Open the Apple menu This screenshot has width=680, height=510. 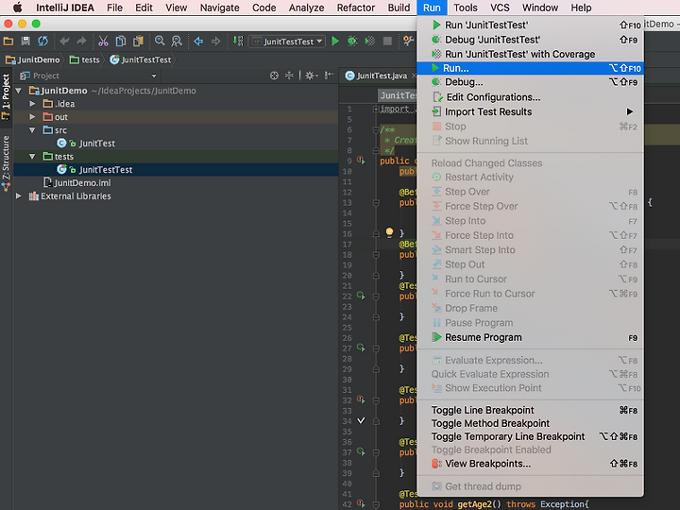[17, 8]
